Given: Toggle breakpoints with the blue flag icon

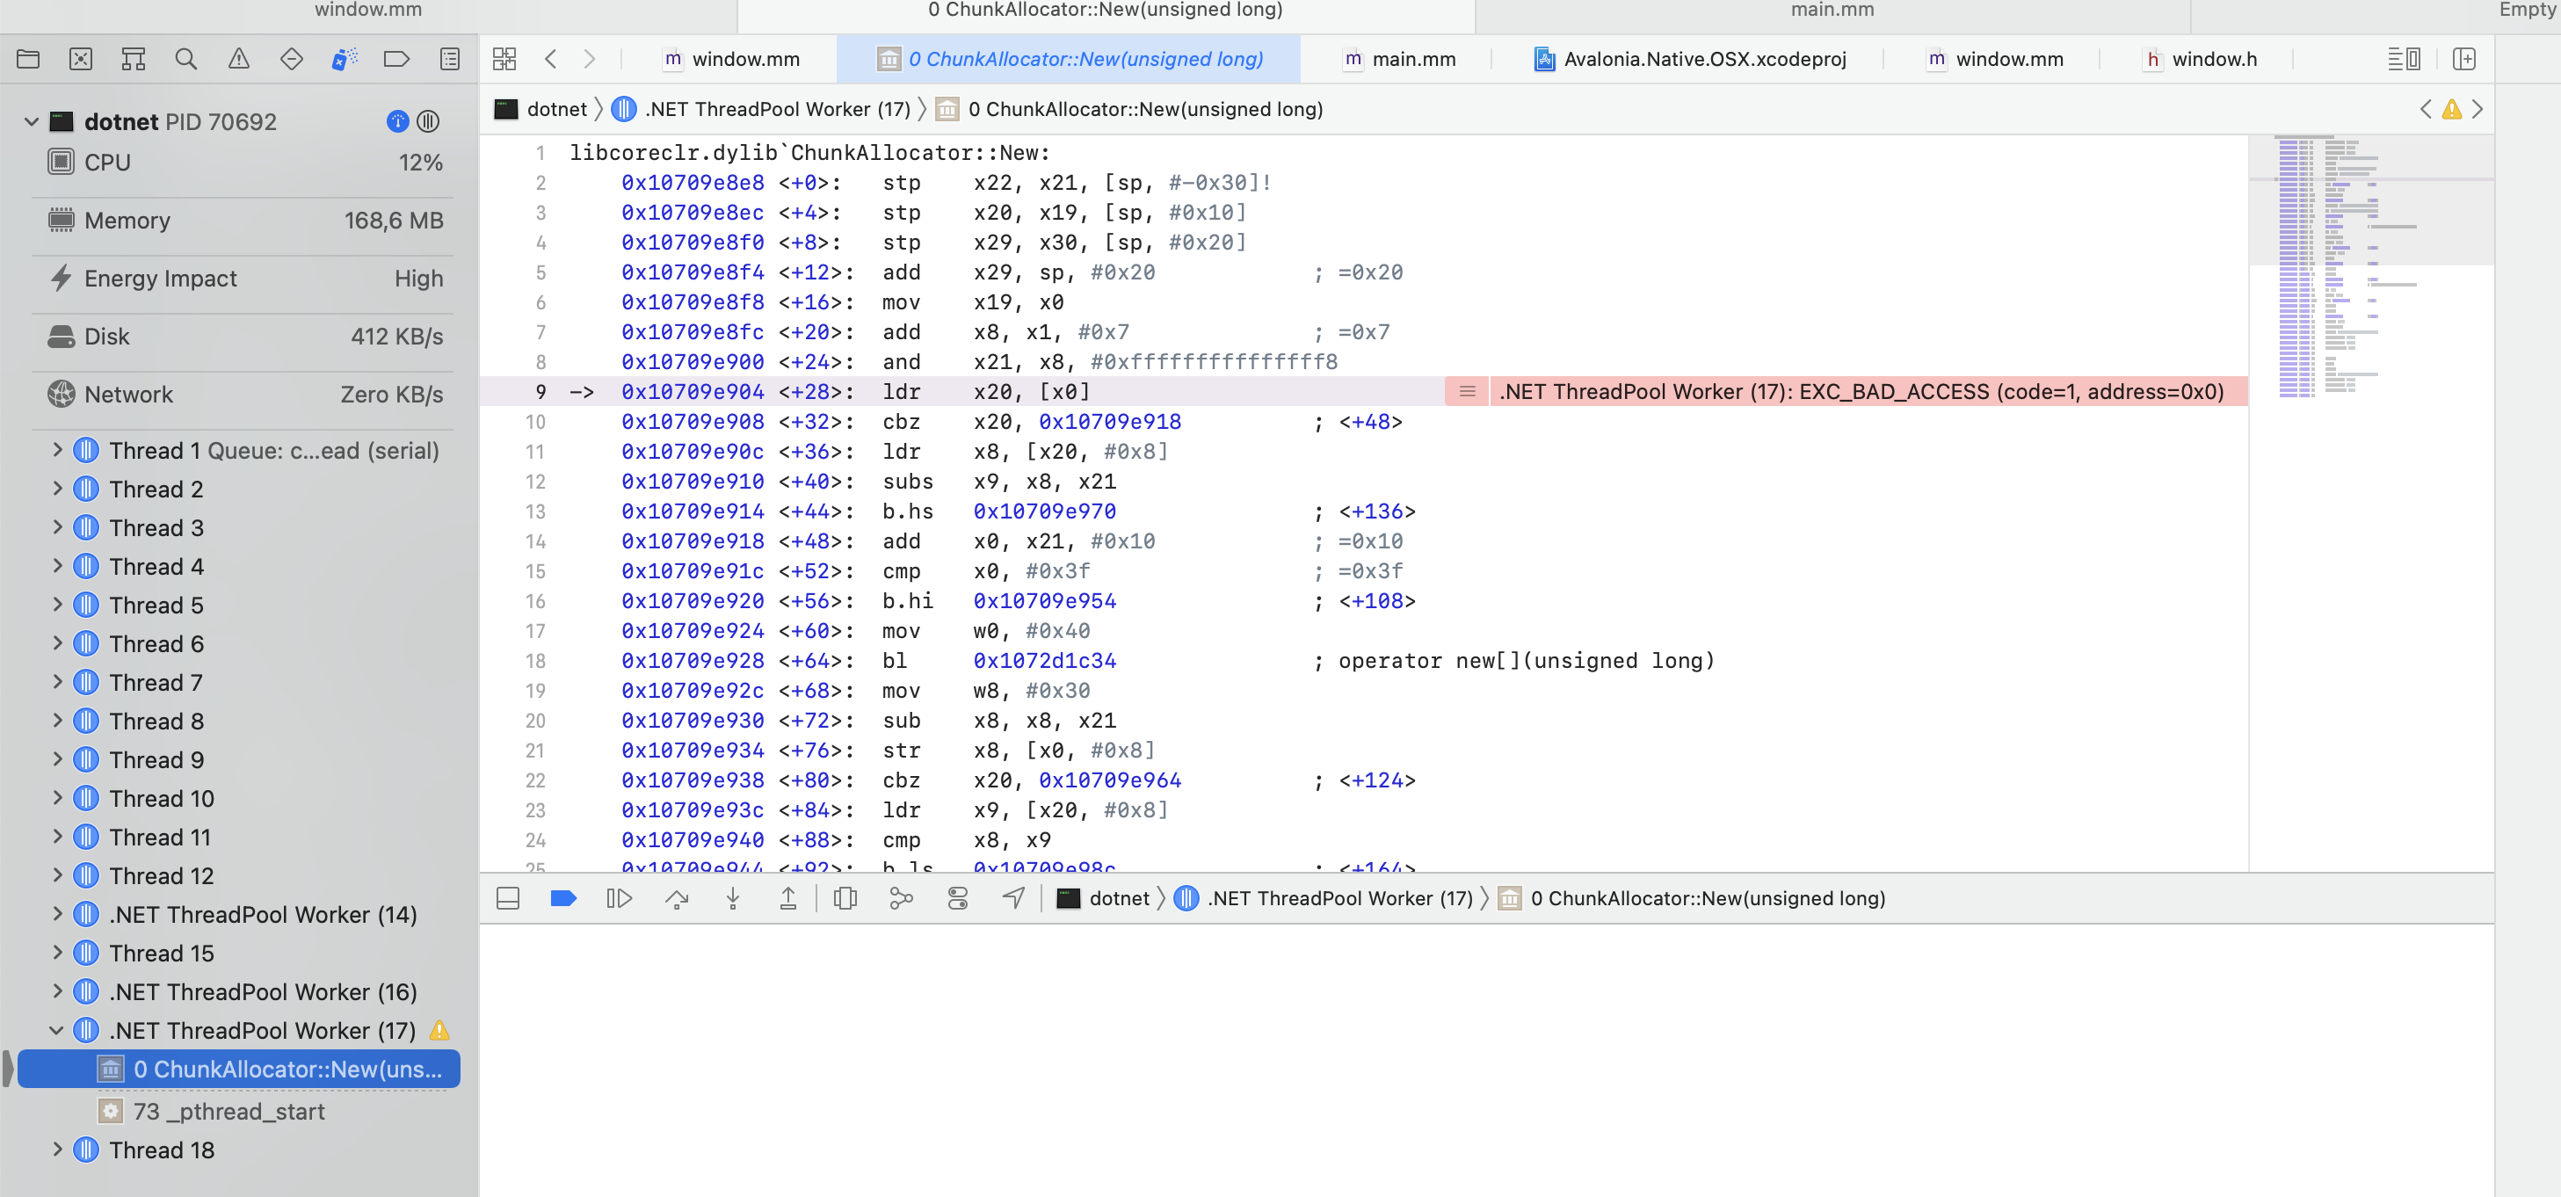Looking at the screenshot, I should (563, 898).
